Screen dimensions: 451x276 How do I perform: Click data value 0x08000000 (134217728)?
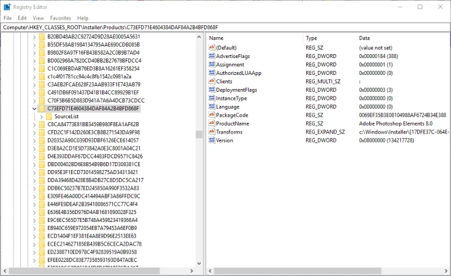pos(386,140)
